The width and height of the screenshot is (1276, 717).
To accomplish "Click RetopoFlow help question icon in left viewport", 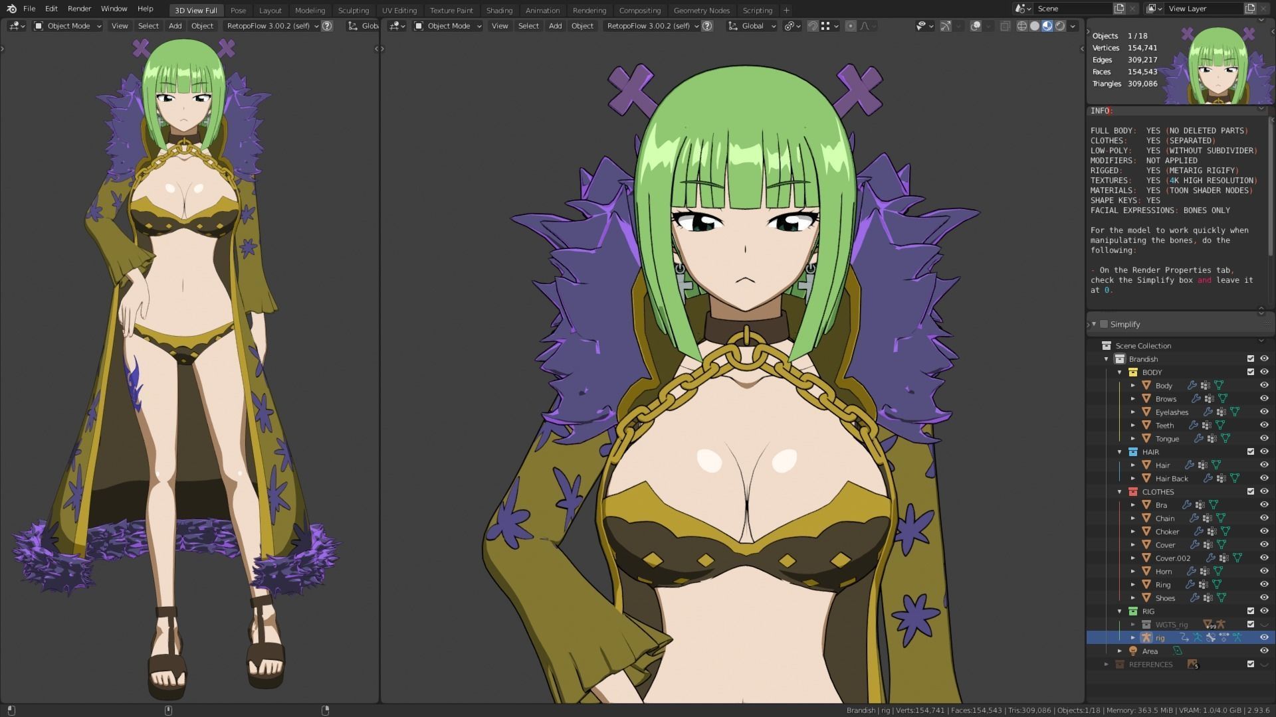I will (x=327, y=26).
